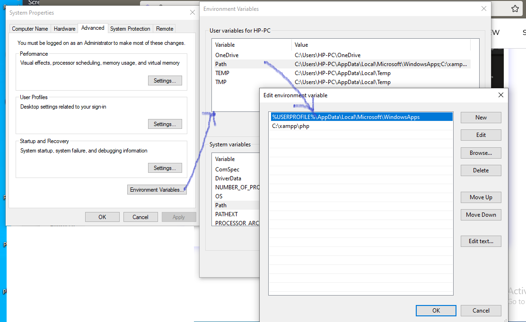This screenshot has height=322, width=526.
Task: Confirm with OK in Edit environment variable
Action: tap(436, 311)
